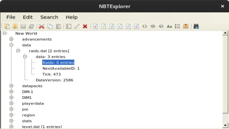Viewport: 229px width, 129px height.
Task: Expand the stats folder
Action: click(x=11, y=121)
